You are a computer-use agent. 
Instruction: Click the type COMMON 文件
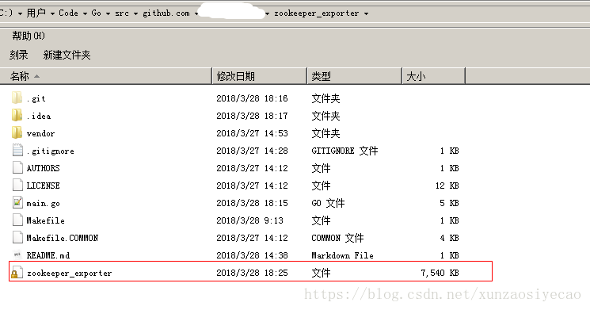coord(337,238)
